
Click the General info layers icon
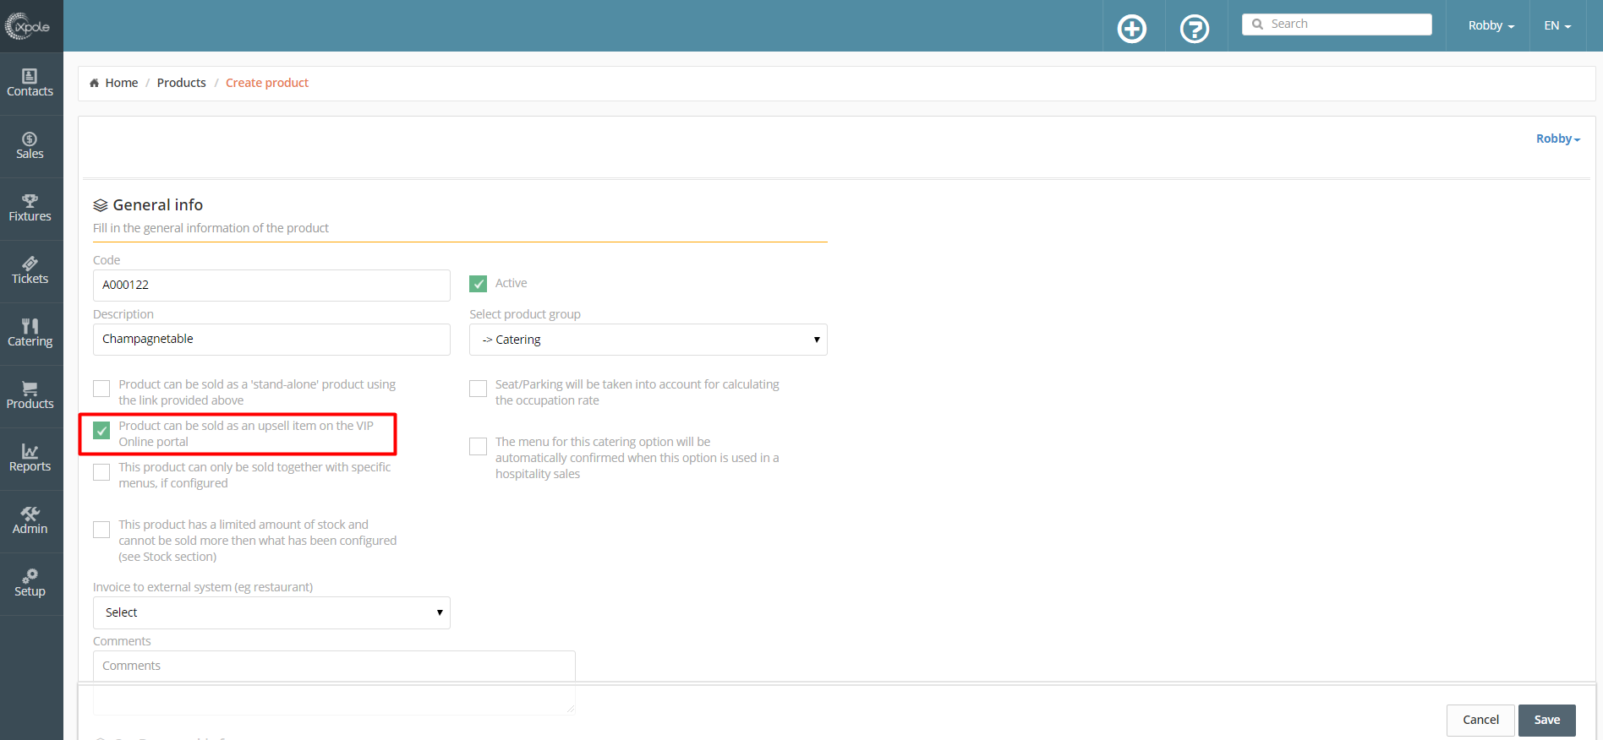coord(101,205)
